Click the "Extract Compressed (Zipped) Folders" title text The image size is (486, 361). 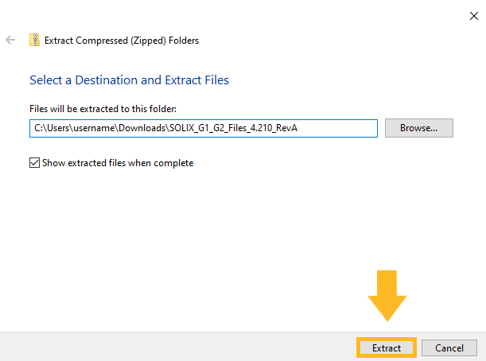click(x=122, y=40)
